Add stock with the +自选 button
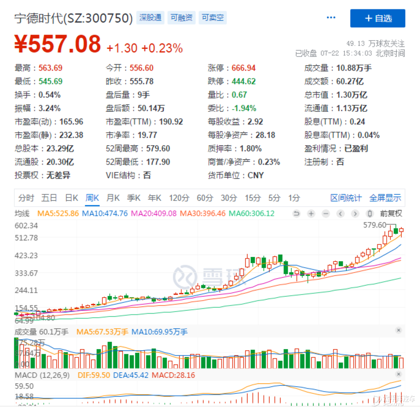 point(377,18)
